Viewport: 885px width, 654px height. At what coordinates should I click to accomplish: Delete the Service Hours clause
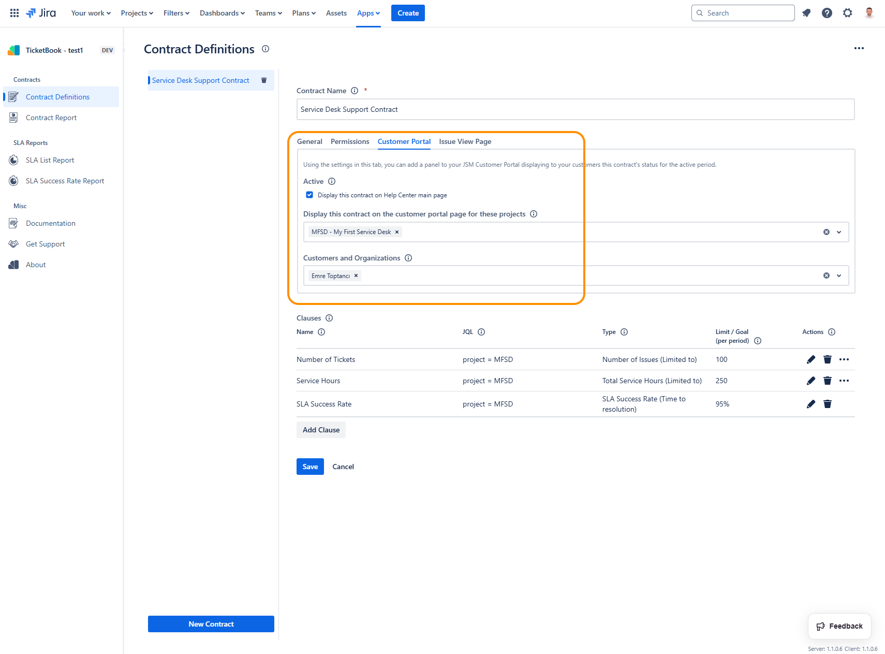coord(828,381)
